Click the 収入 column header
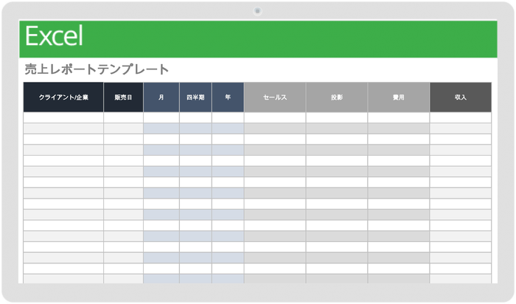Screen dimensions: 516x304 point(461,97)
